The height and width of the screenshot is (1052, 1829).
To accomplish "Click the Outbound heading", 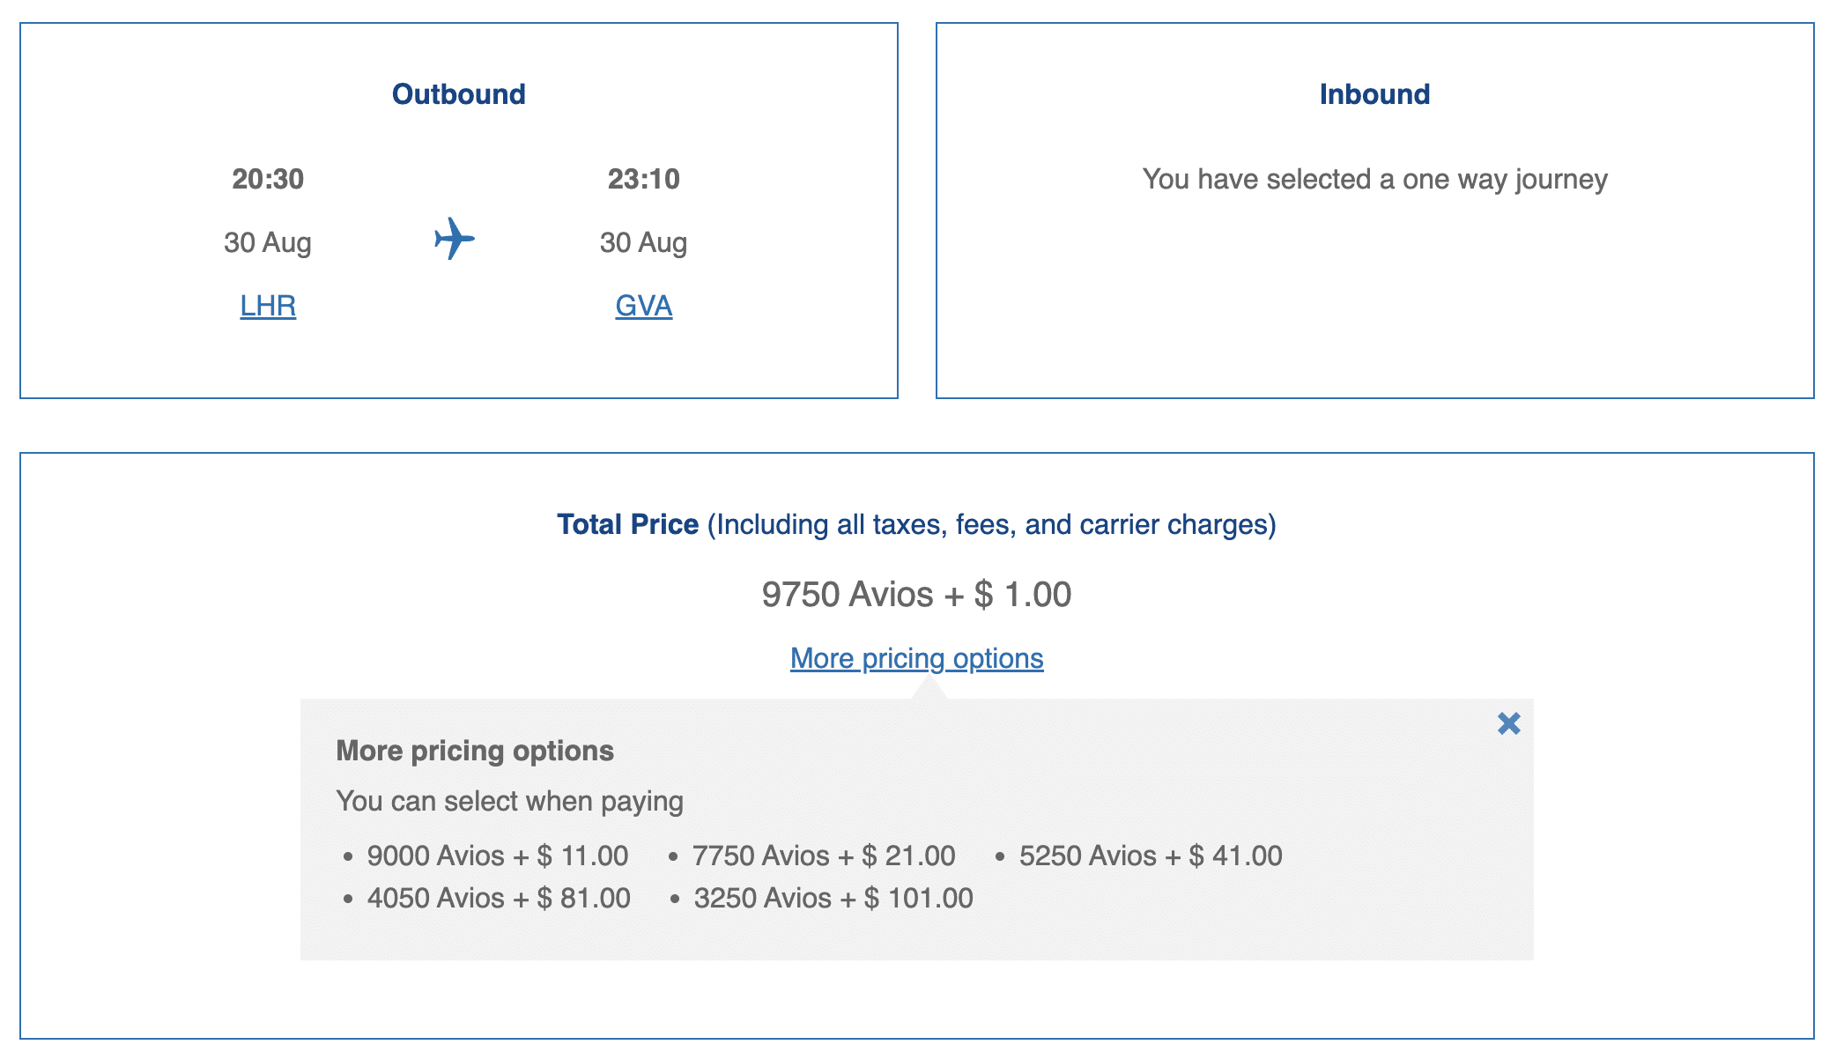I will click(458, 94).
